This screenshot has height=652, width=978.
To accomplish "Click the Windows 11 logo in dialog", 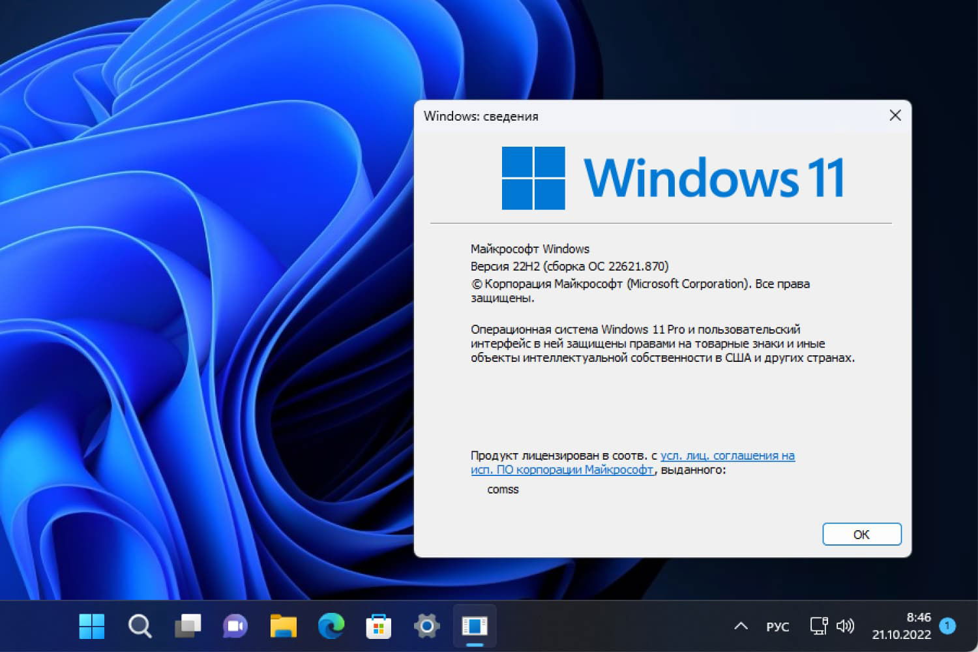I will click(x=673, y=178).
